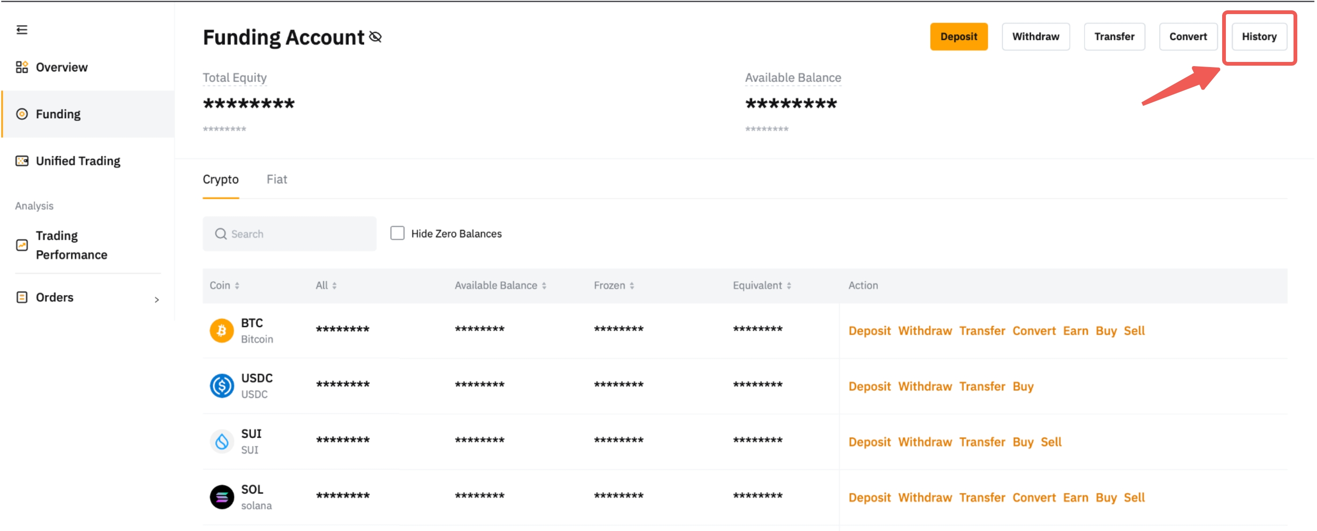
Task: Select the Crypto tab
Action: coord(220,179)
